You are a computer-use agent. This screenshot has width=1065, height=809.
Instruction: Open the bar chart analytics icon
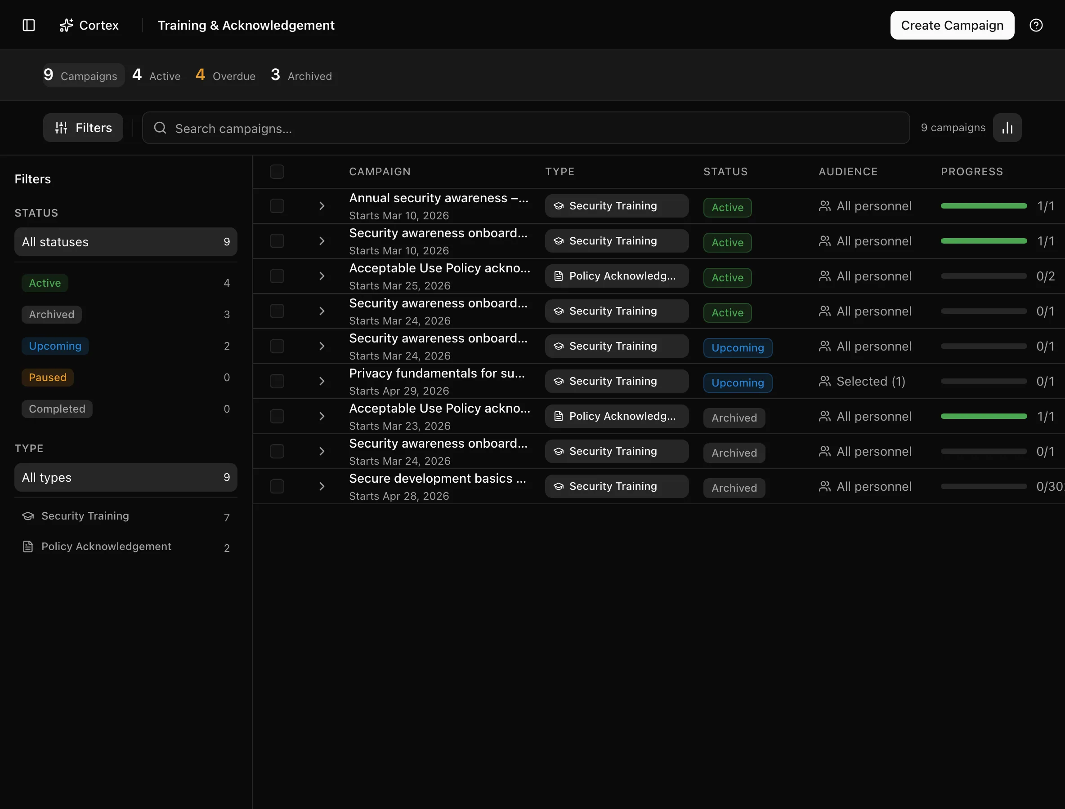1007,128
